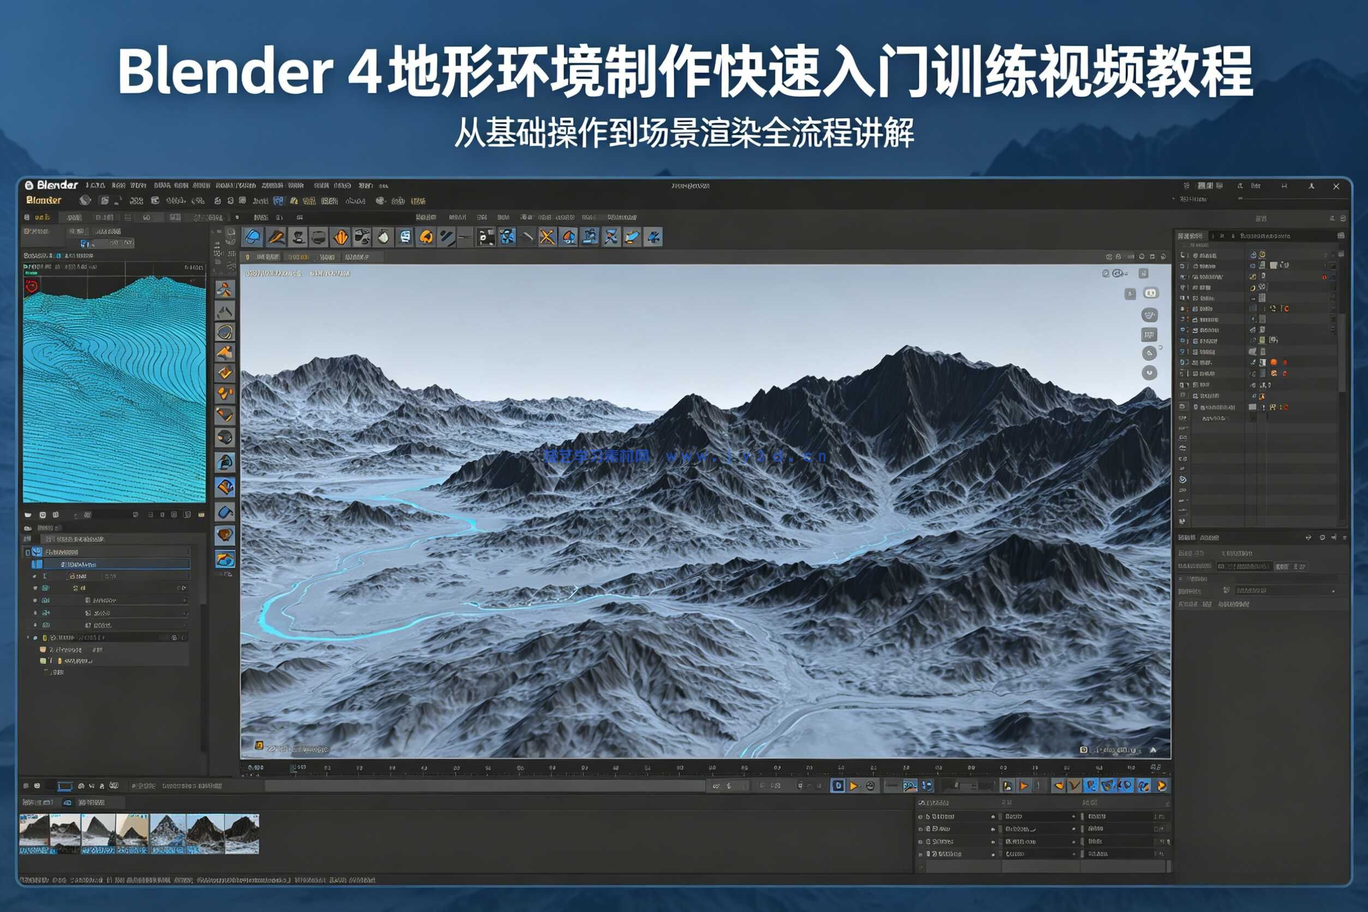Select the blue-white mask face tool icon

click(405, 237)
